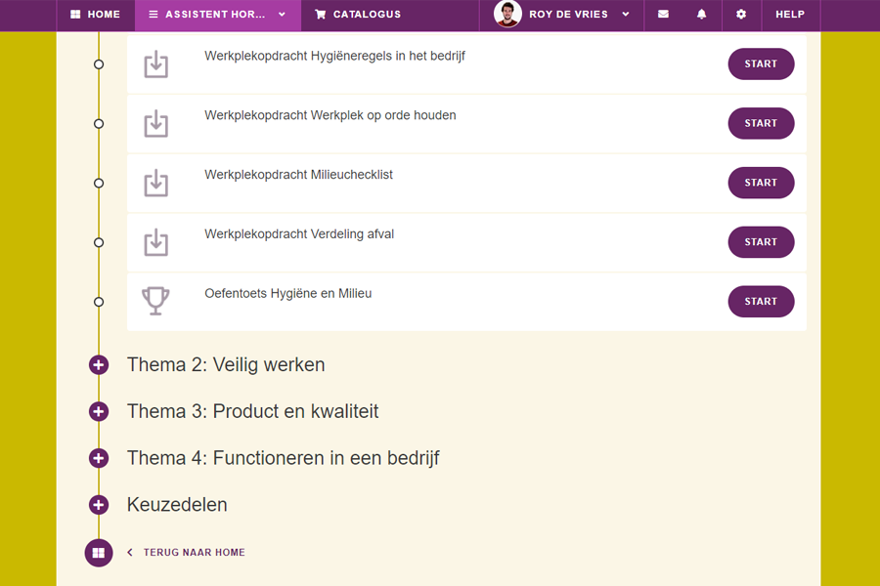Start Werkplekopdracht Hygiëneregels in het bedrijf

click(761, 63)
